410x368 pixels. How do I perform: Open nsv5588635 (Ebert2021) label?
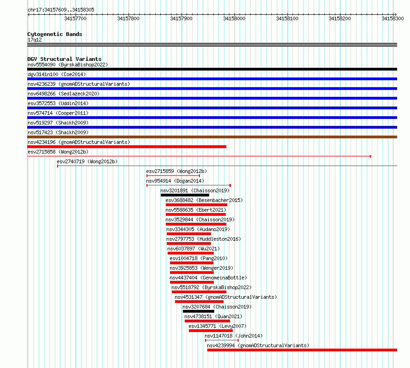click(x=196, y=210)
